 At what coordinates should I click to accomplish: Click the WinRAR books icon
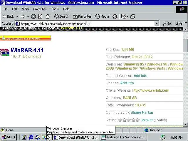click(5, 53)
